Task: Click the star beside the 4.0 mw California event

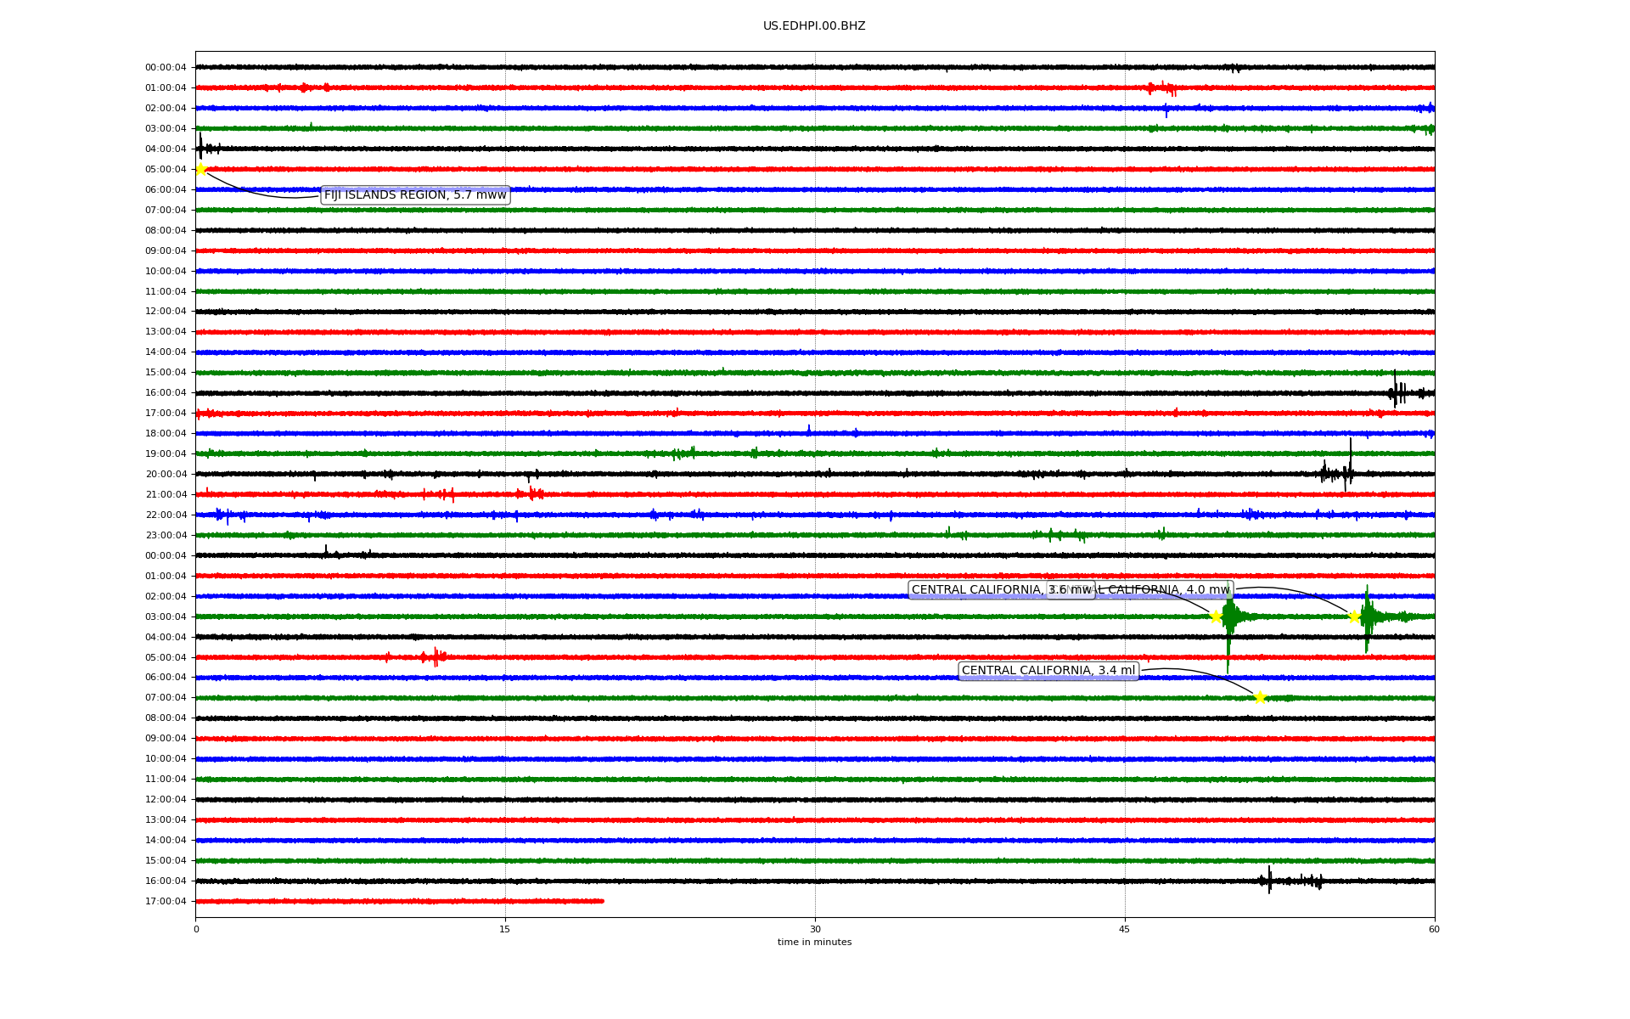Action: point(1354,616)
